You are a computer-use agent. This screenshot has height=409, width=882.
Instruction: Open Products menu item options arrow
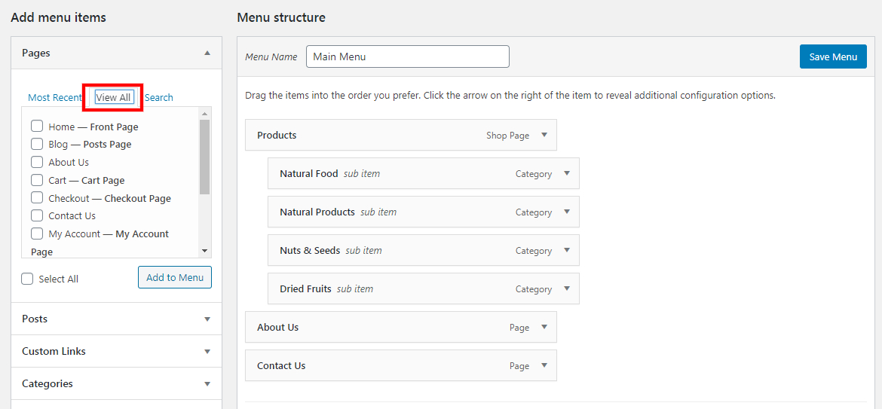tap(544, 136)
